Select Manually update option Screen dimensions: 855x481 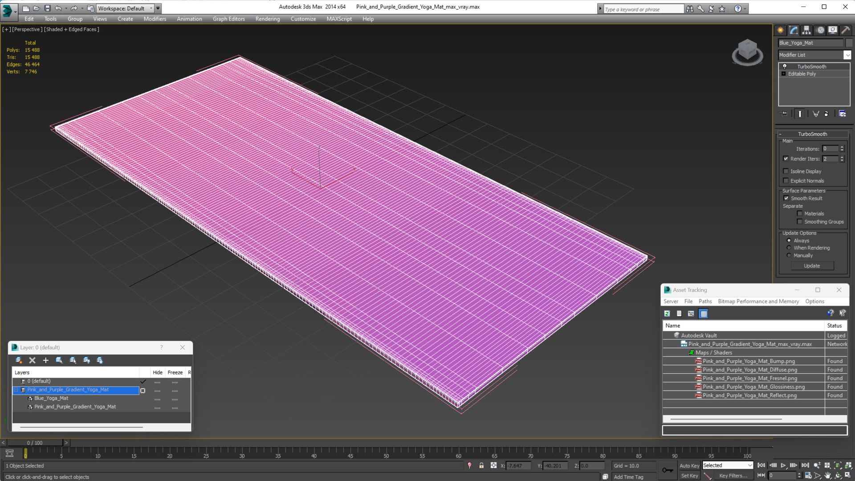tap(789, 255)
